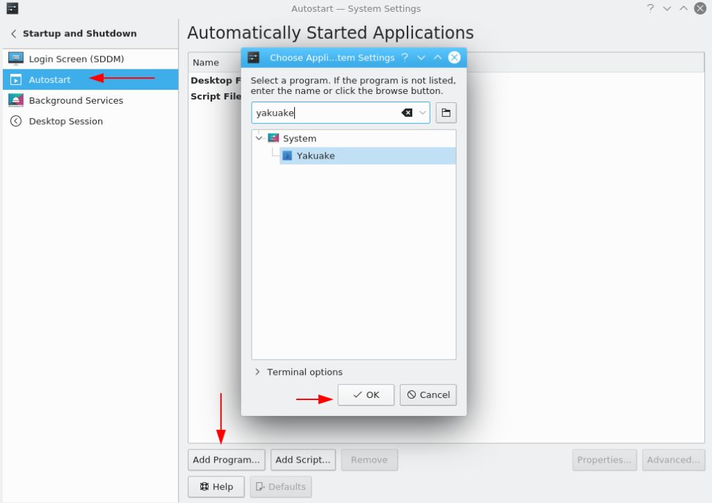Viewport: 712px width, 503px height.
Task: Minimize the Choose Application dialog
Action: tap(421, 58)
